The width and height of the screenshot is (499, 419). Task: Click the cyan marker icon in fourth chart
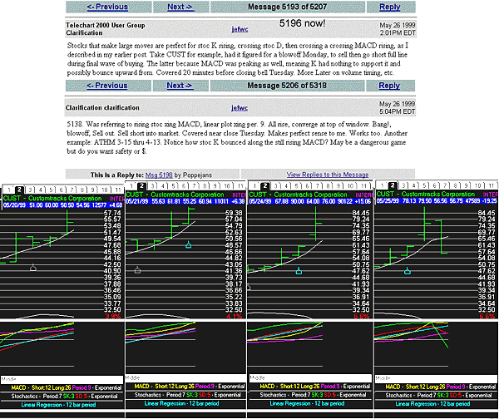click(x=407, y=271)
